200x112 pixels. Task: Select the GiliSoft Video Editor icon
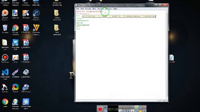pyautogui.click(x=26, y=104)
